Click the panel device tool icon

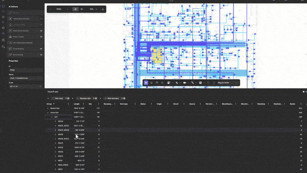168,83
